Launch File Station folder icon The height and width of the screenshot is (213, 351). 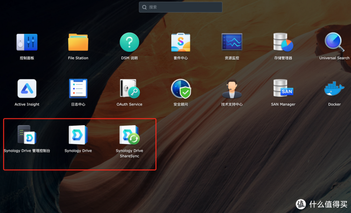[78, 42]
